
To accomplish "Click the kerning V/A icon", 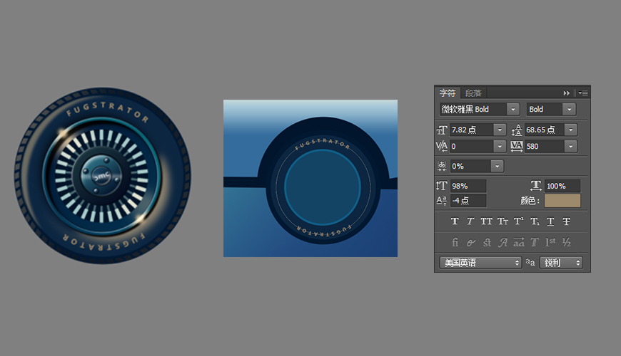I will pyautogui.click(x=442, y=146).
